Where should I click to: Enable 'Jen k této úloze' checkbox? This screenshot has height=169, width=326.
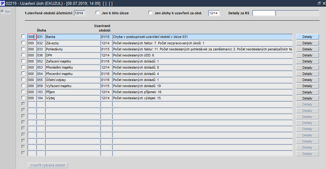(98, 13)
